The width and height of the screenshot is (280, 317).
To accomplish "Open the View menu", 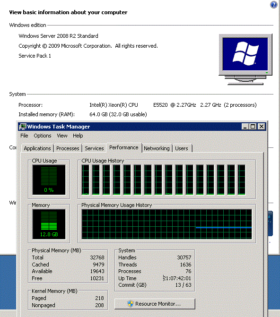I will [62, 136].
